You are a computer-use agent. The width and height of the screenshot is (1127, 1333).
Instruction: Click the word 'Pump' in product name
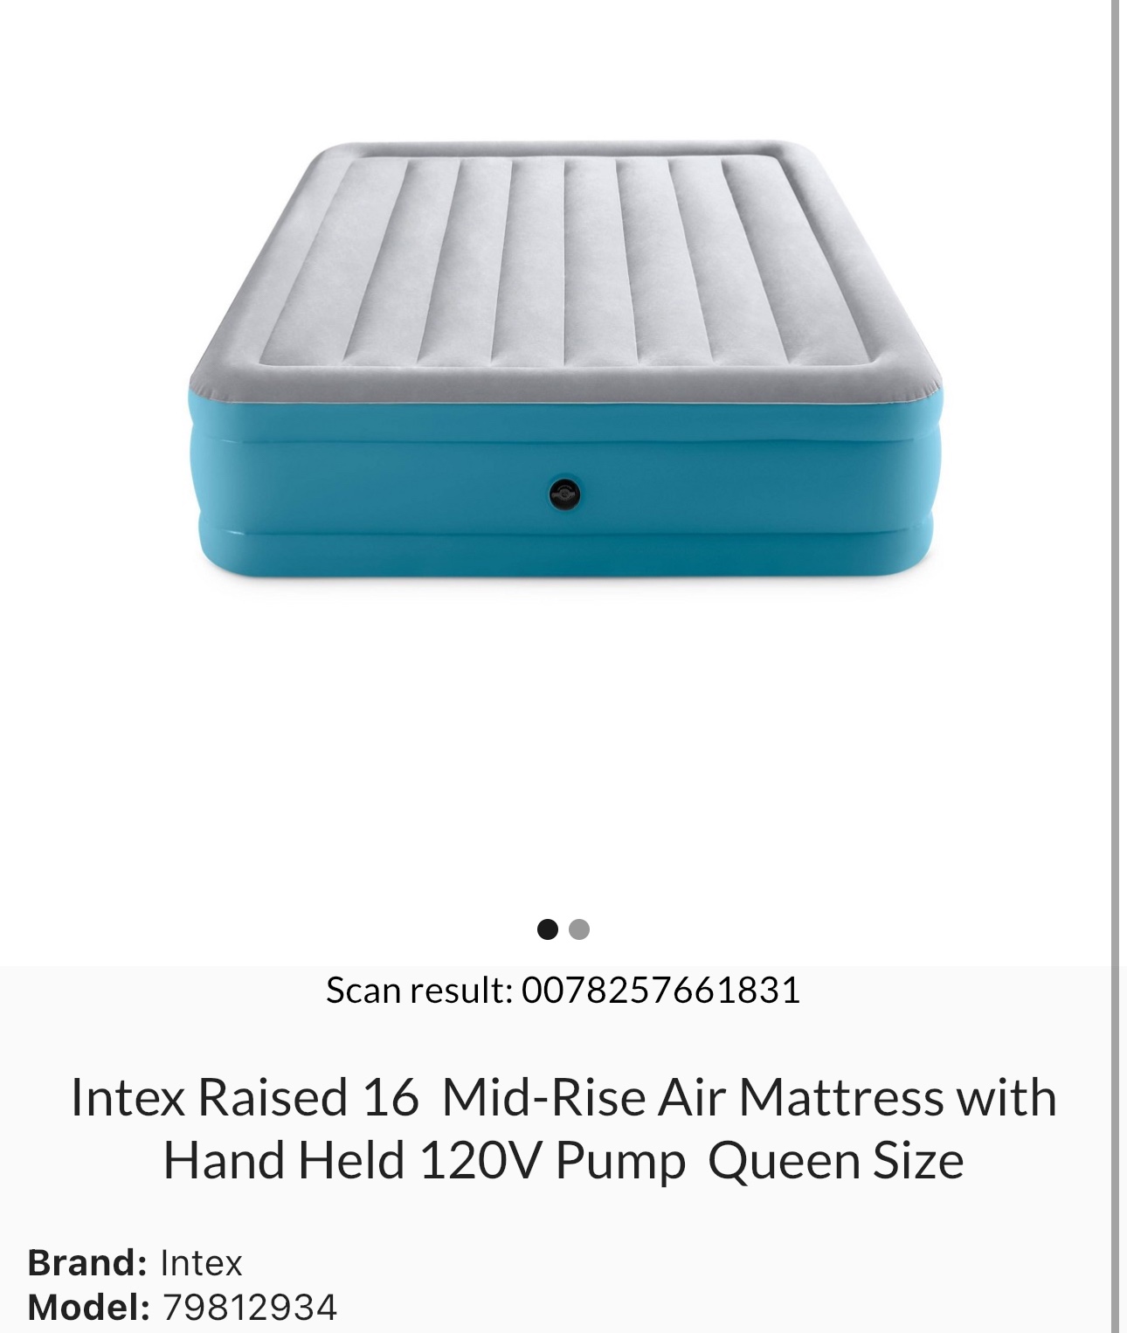point(621,1163)
